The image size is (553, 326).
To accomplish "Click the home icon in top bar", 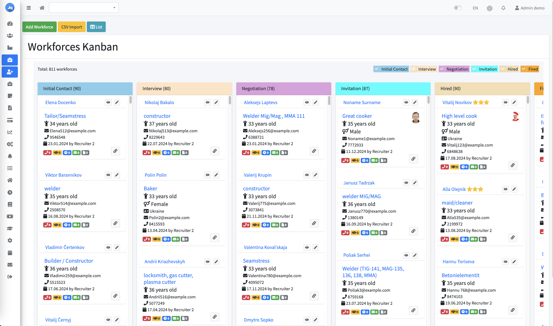I will point(42,8).
